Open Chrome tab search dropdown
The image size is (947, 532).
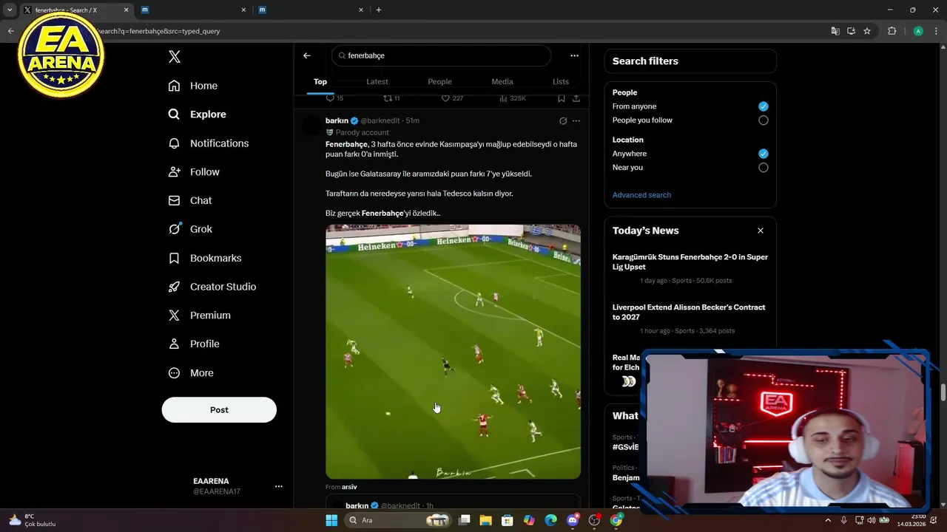(10, 10)
